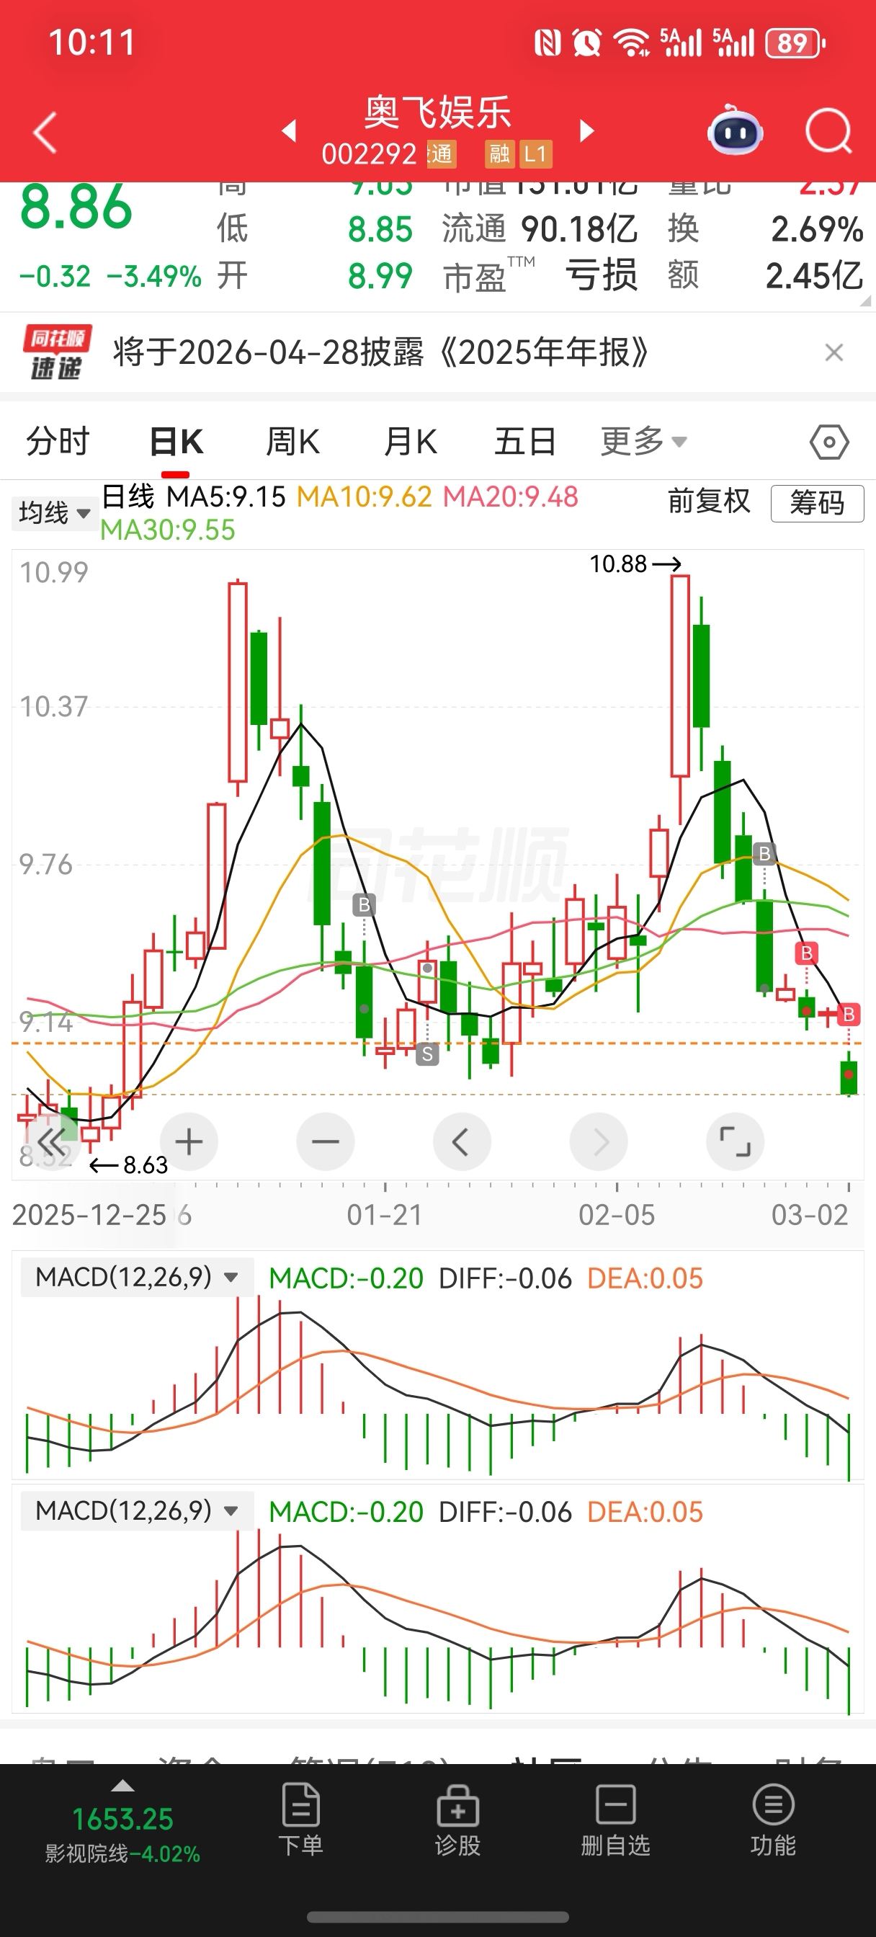Dismiss the annual report notice banner

pos(833,352)
